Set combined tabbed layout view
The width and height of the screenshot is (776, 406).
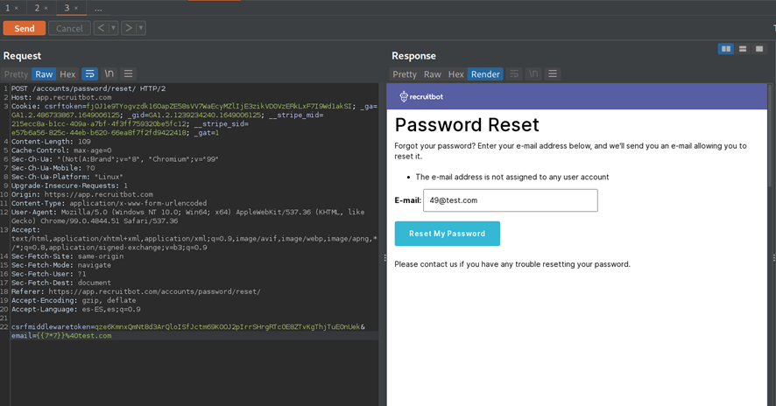(759, 48)
